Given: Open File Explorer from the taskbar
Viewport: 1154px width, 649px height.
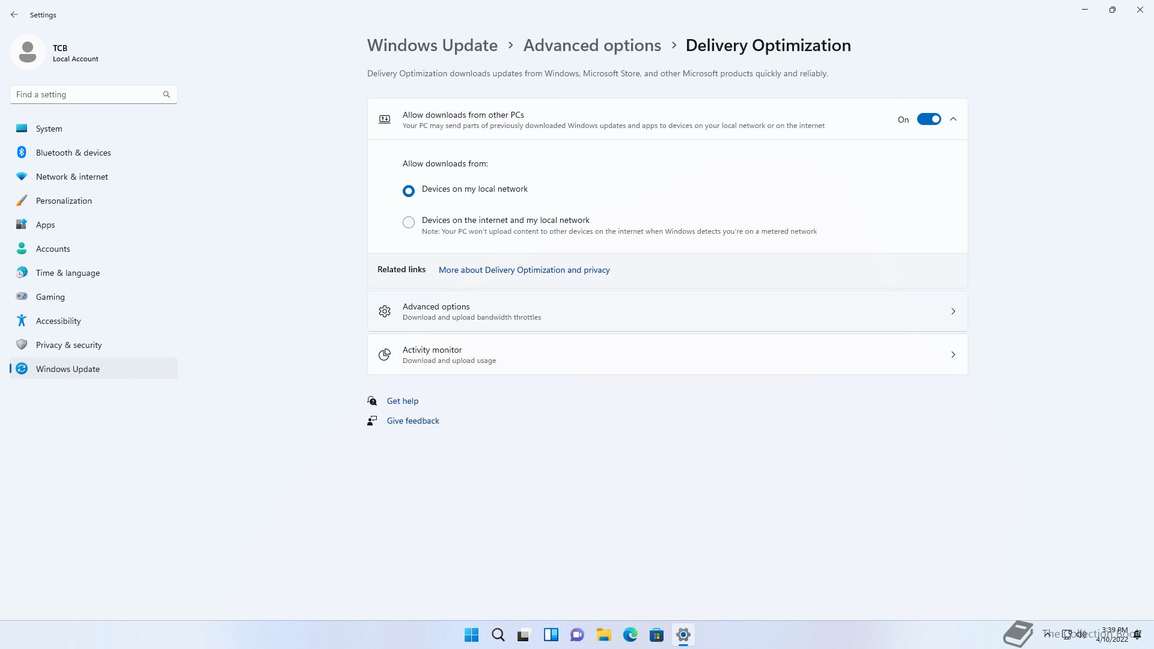Looking at the screenshot, I should (x=604, y=635).
